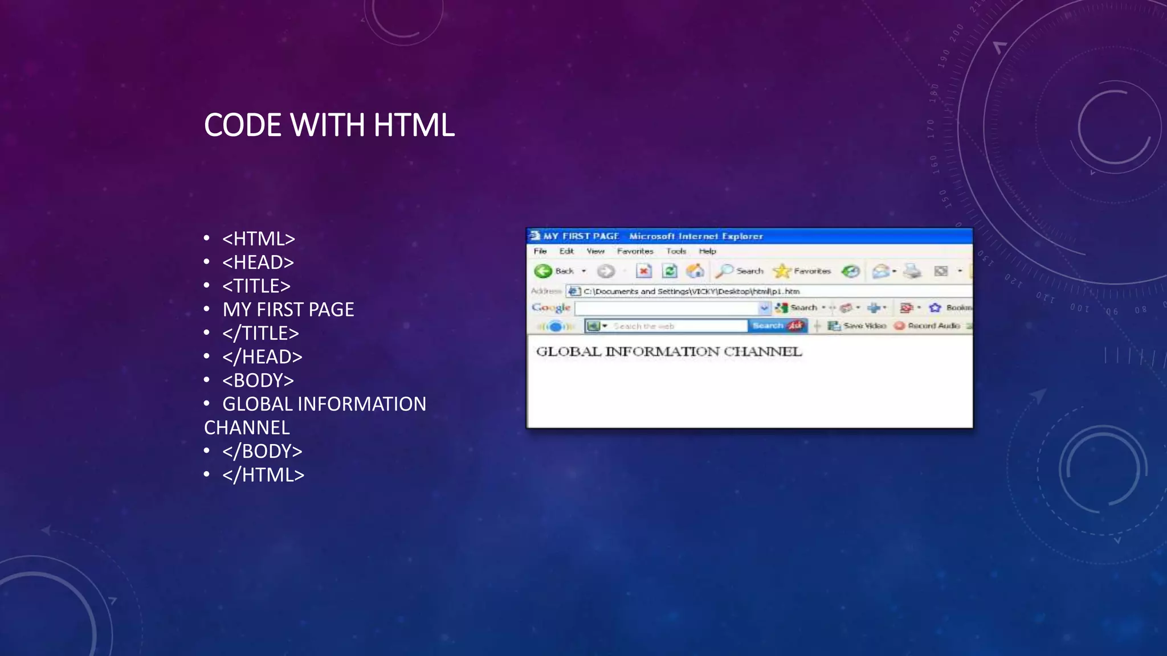The image size is (1167, 656).
Task: Expand the Ask toolbar search type dropdown
Action: (605, 326)
